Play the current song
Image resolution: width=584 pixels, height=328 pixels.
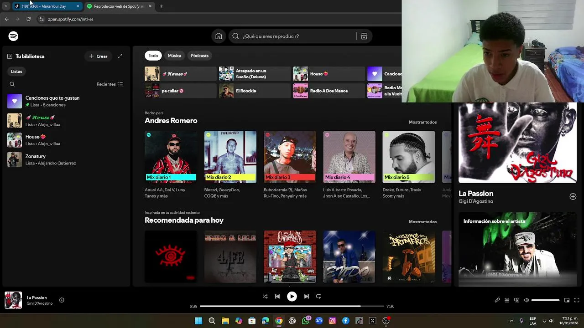(292, 297)
